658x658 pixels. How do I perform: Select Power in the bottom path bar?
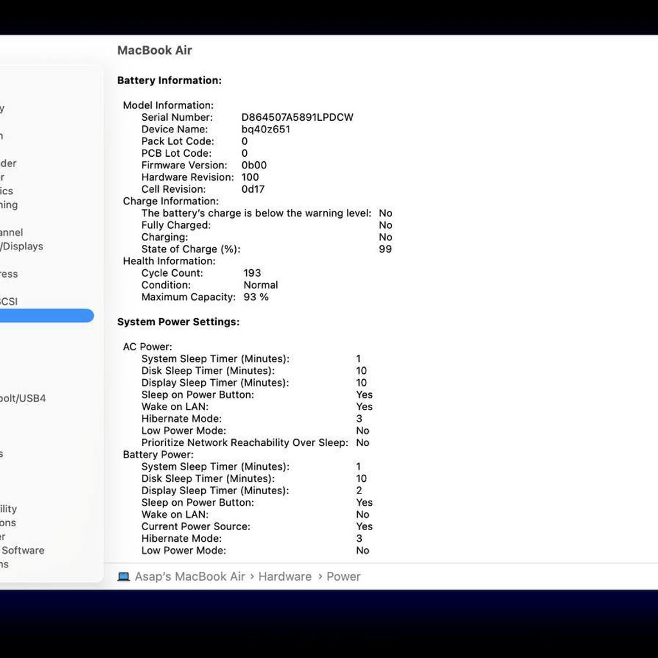pyautogui.click(x=343, y=576)
